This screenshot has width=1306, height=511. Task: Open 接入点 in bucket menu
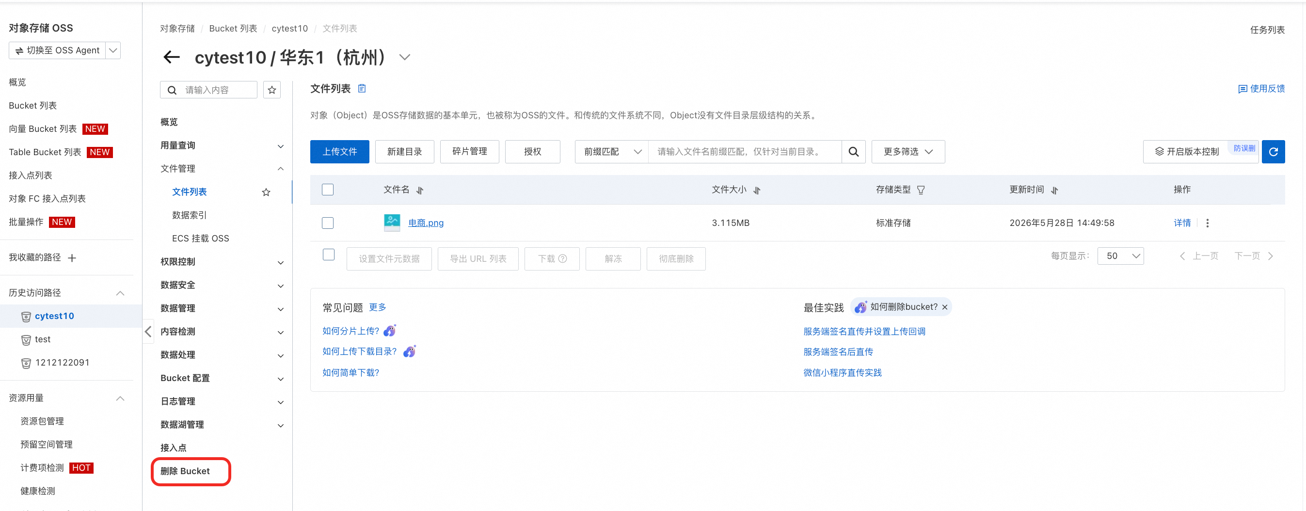(x=174, y=448)
